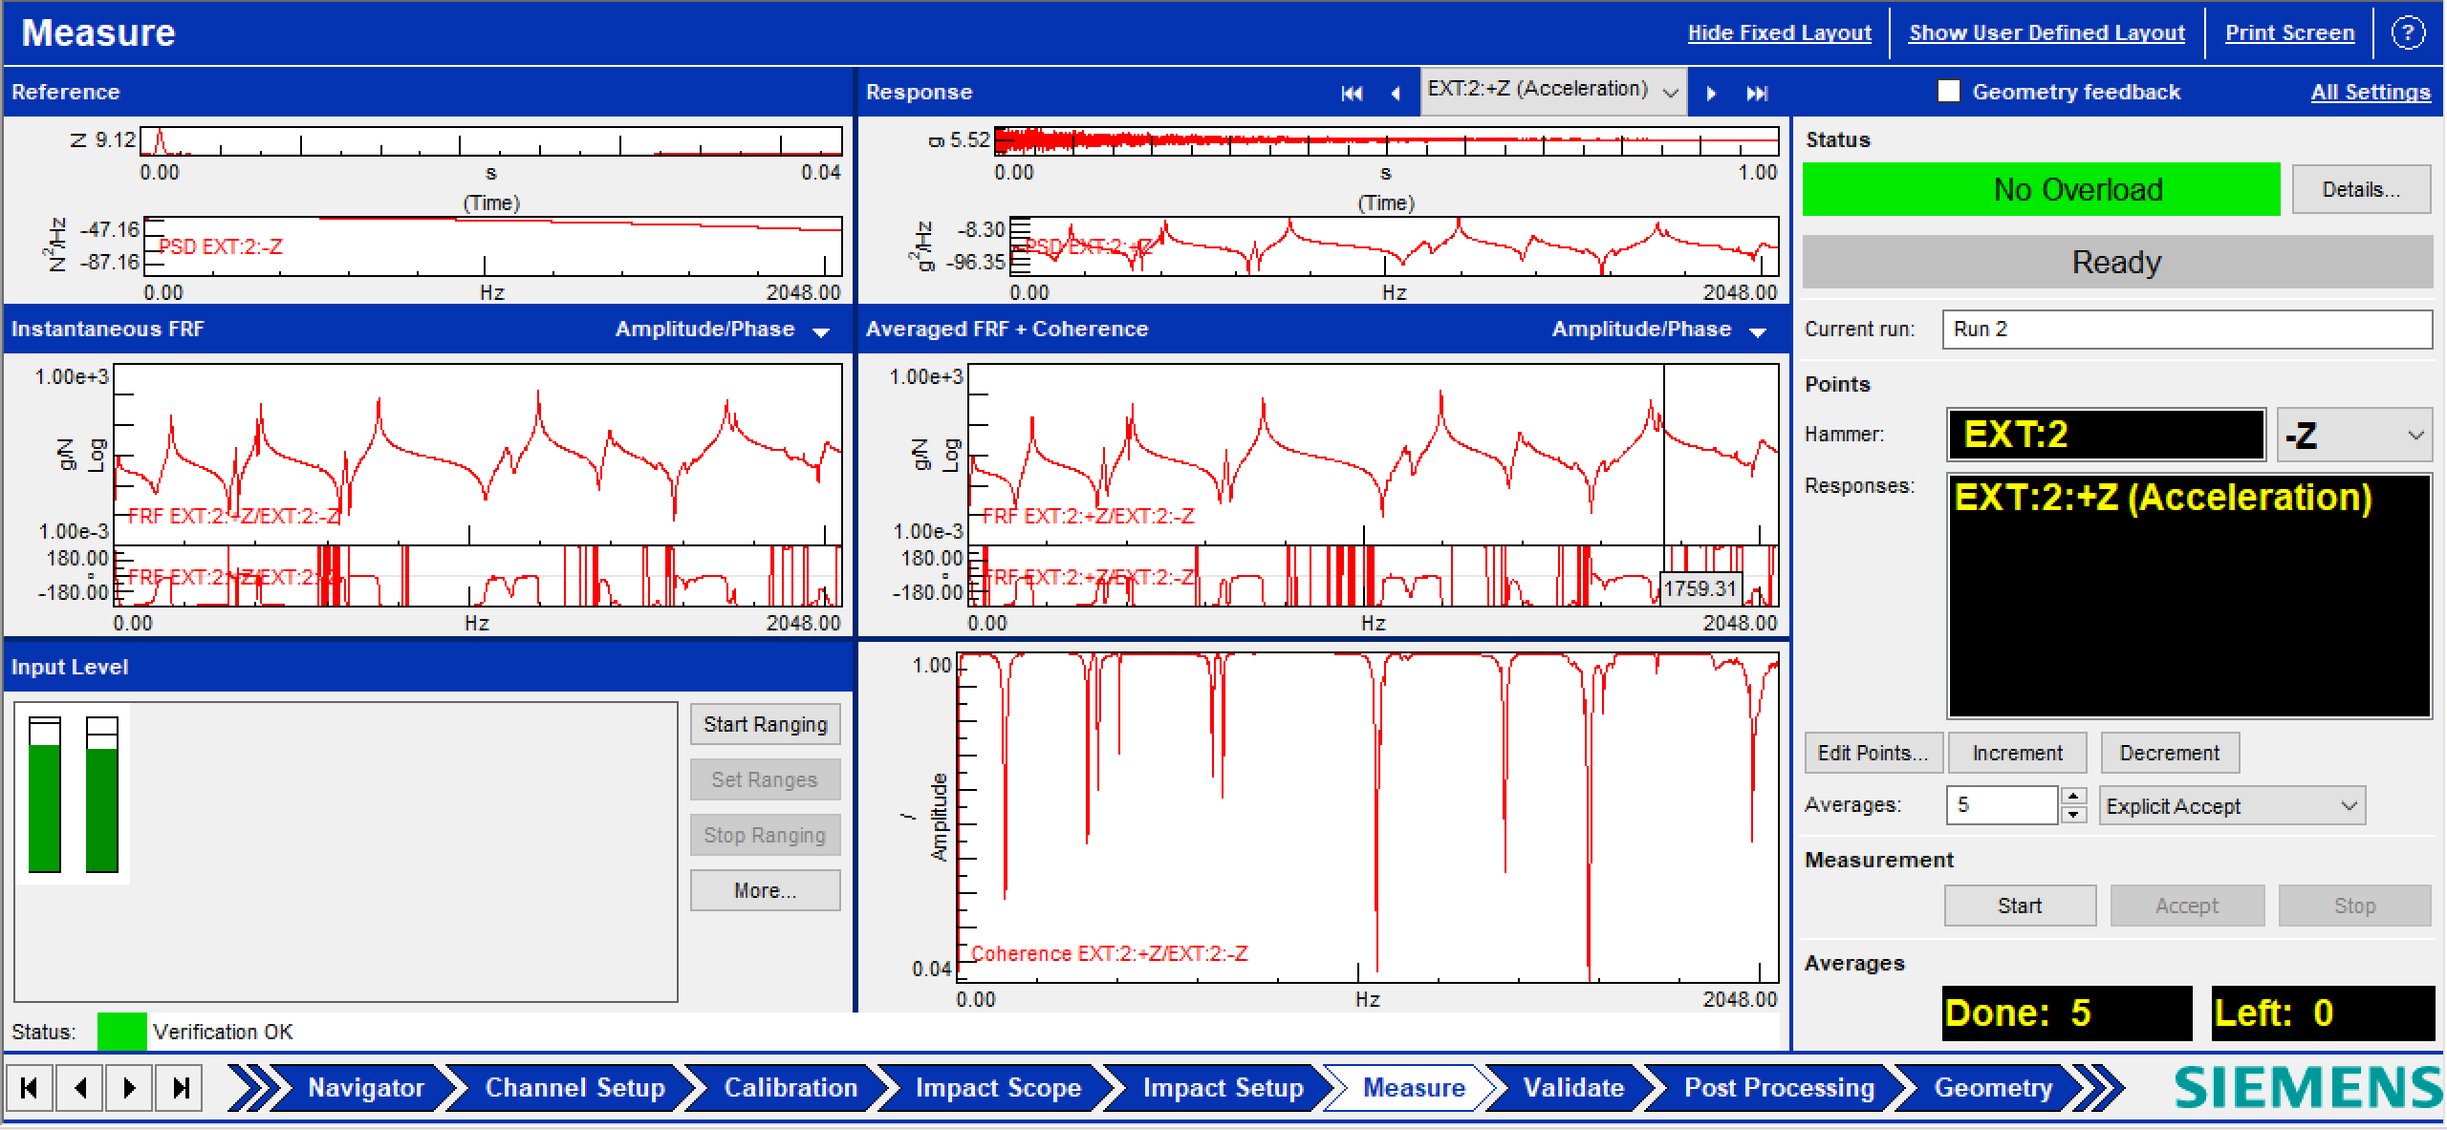Click Hide Fixed Layout link
This screenshot has height=1130, width=2447.
(x=1779, y=32)
